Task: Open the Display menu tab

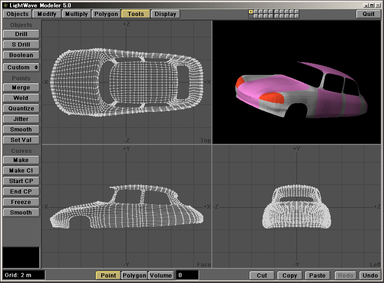Action: click(165, 14)
